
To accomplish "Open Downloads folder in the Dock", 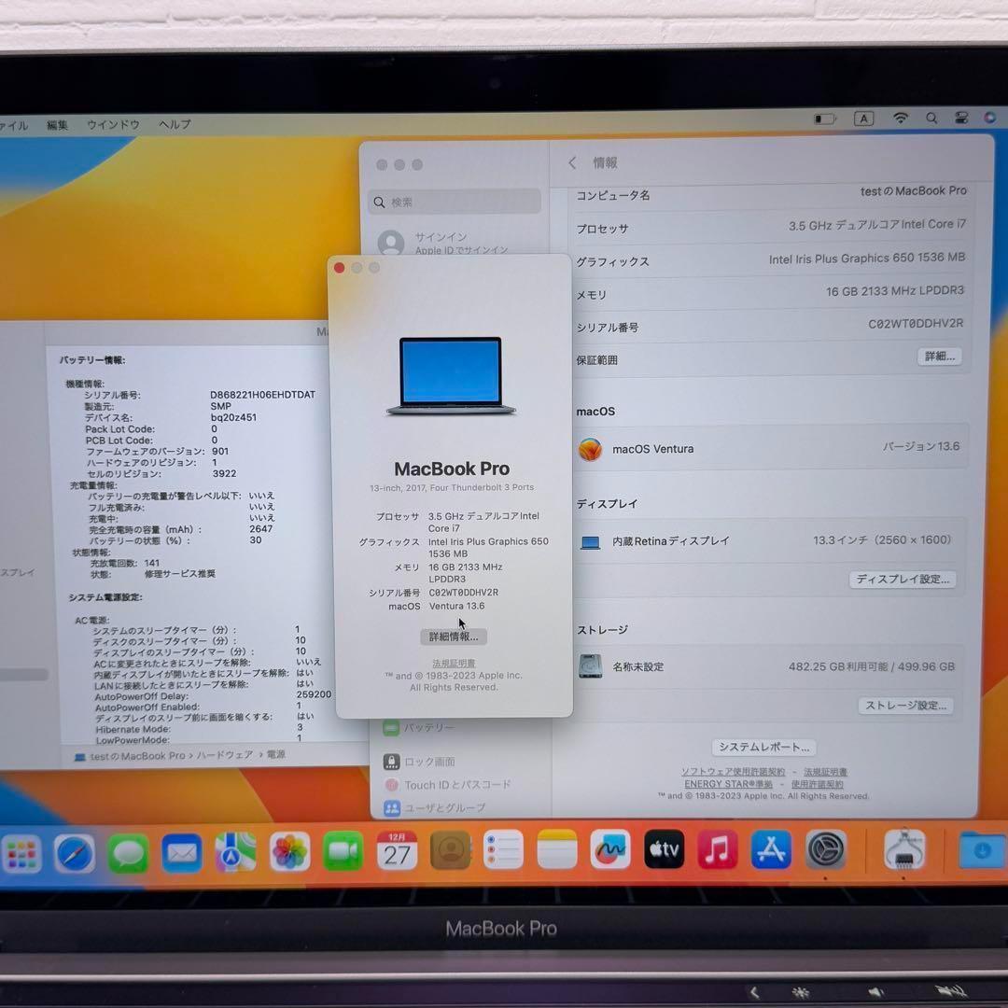I will tap(982, 850).
